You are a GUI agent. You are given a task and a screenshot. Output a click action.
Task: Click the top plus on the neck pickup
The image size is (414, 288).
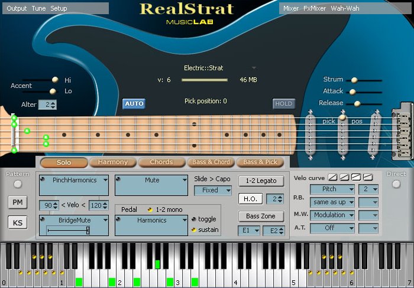[x=310, y=112]
